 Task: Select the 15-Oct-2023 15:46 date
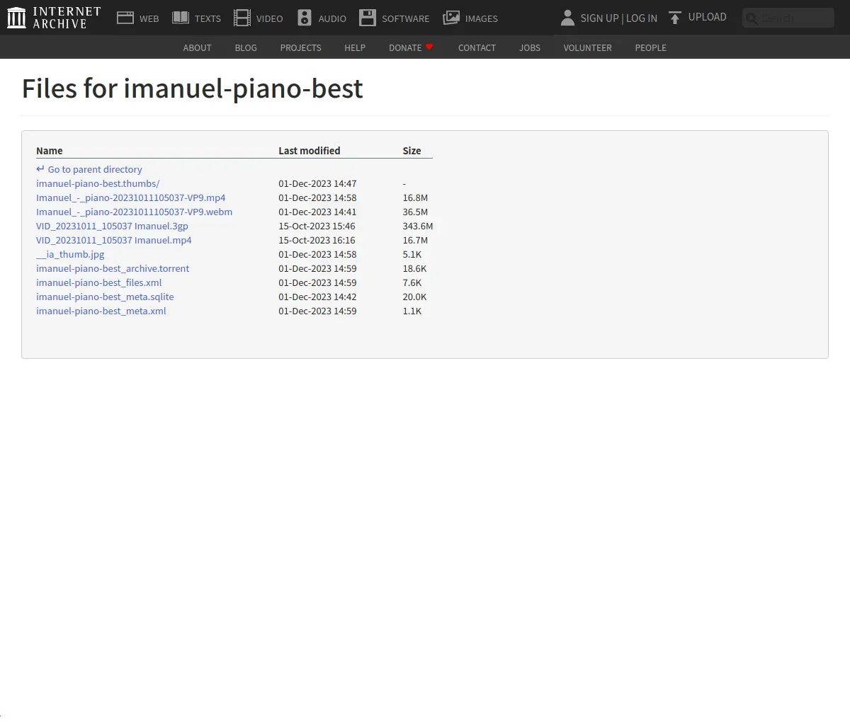(x=317, y=226)
